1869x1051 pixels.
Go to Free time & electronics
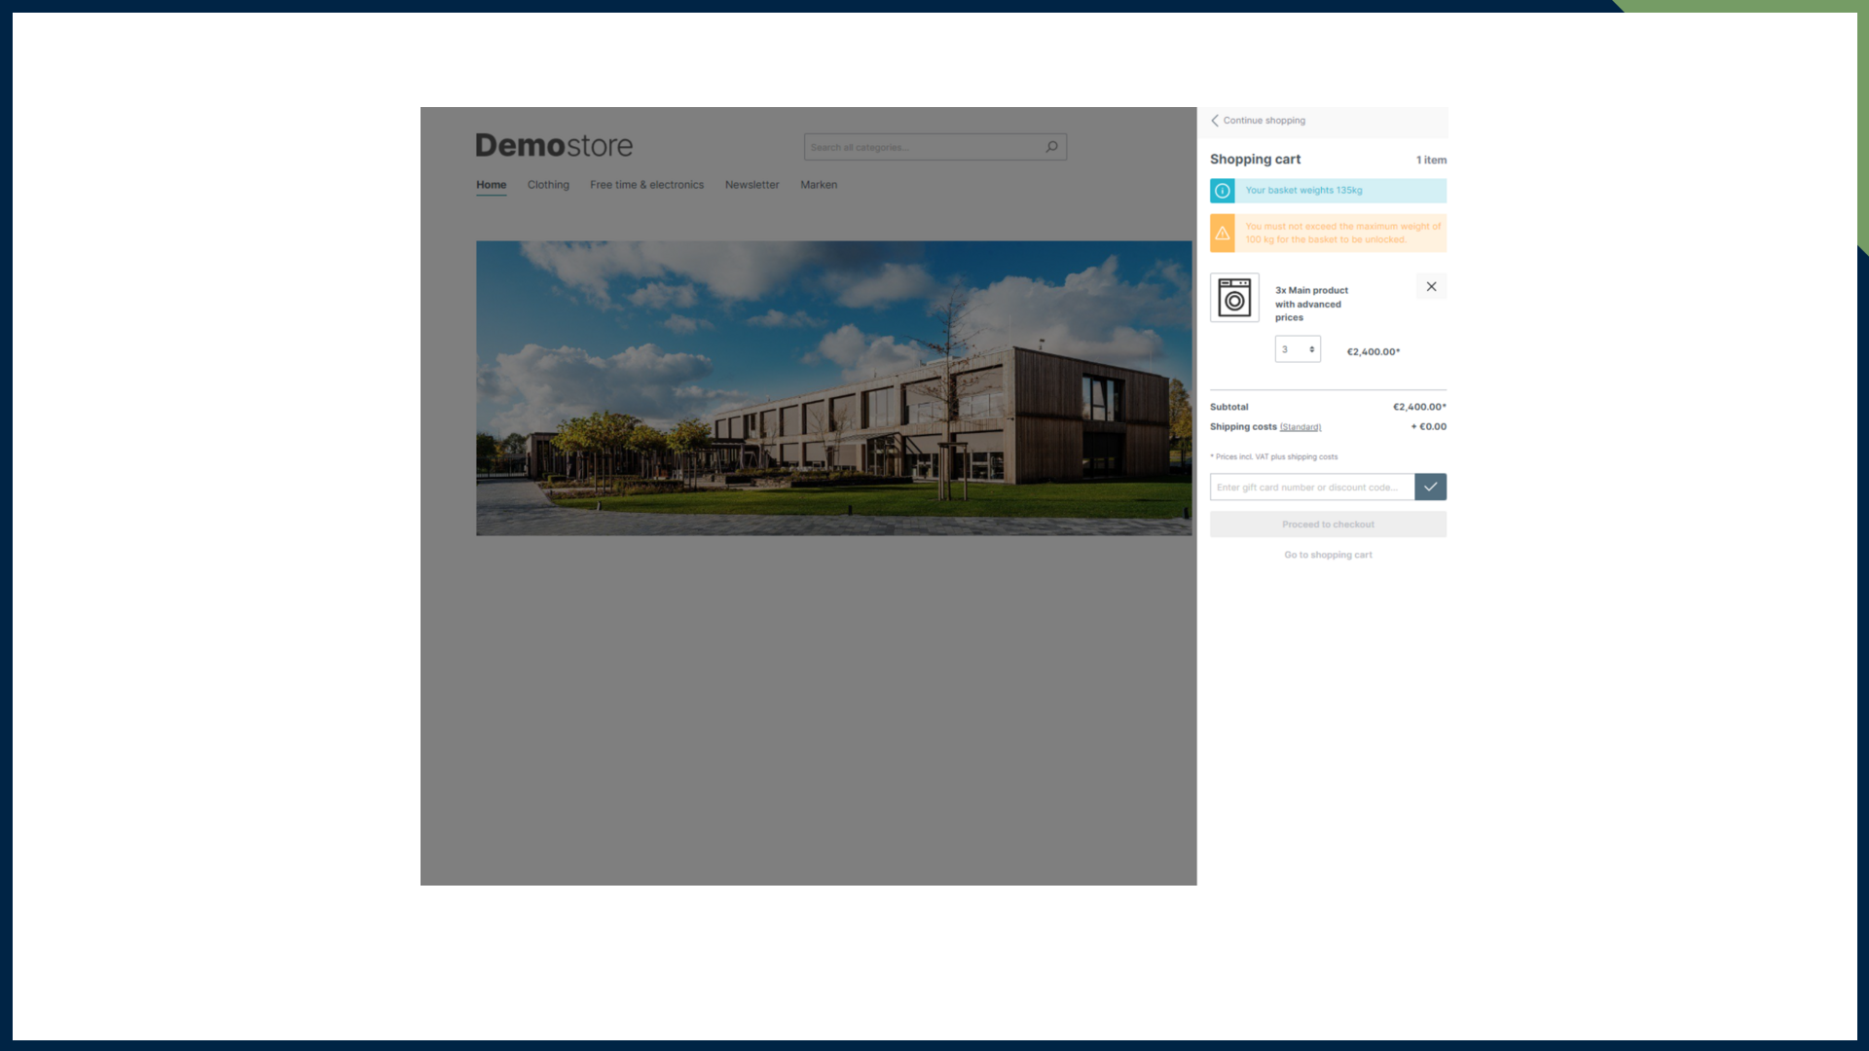coord(646,185)
